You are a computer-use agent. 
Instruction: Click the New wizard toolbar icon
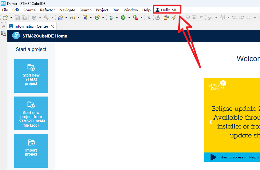pos(6,18)
